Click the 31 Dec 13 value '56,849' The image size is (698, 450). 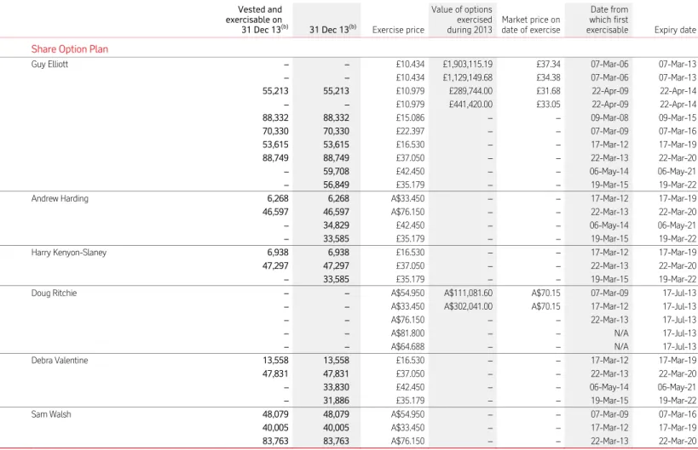coord(336,185)
